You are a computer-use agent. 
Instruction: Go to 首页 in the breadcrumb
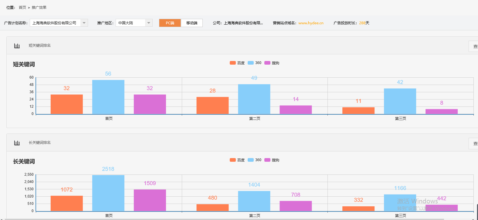point(22,8)
